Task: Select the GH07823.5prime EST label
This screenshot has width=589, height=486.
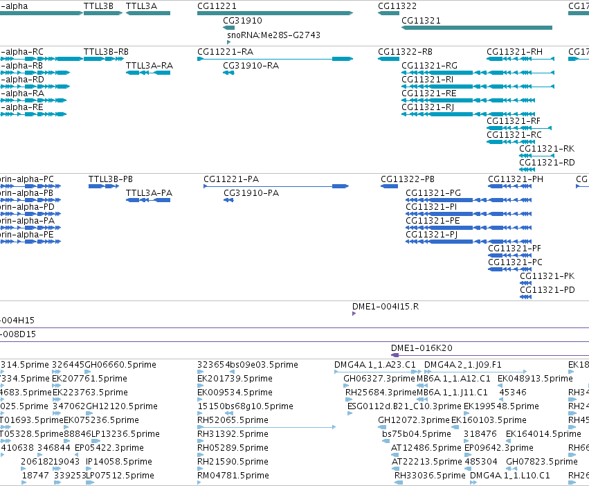Action: (x=542, y=462)
